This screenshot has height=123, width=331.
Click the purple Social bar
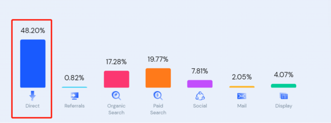tap(200, 84)
